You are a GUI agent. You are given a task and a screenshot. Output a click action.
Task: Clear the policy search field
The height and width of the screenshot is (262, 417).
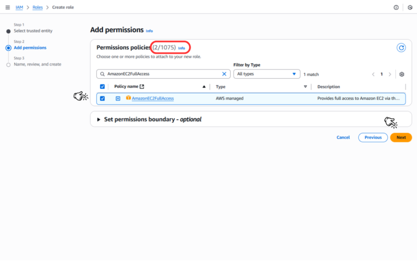(225, 74)
